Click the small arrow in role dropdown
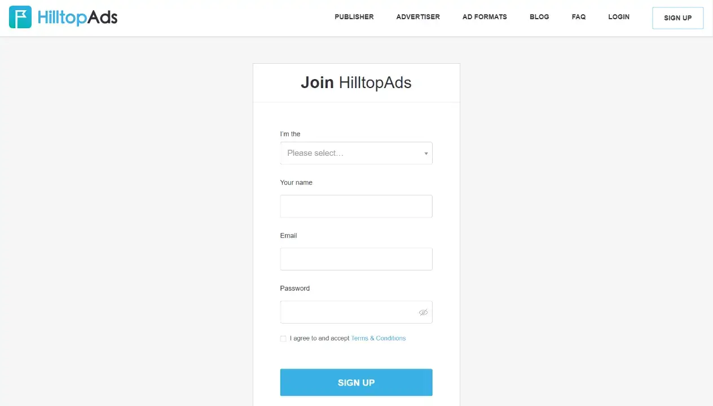The width and height of the screenshot is (713, 406). pos(426,154)
